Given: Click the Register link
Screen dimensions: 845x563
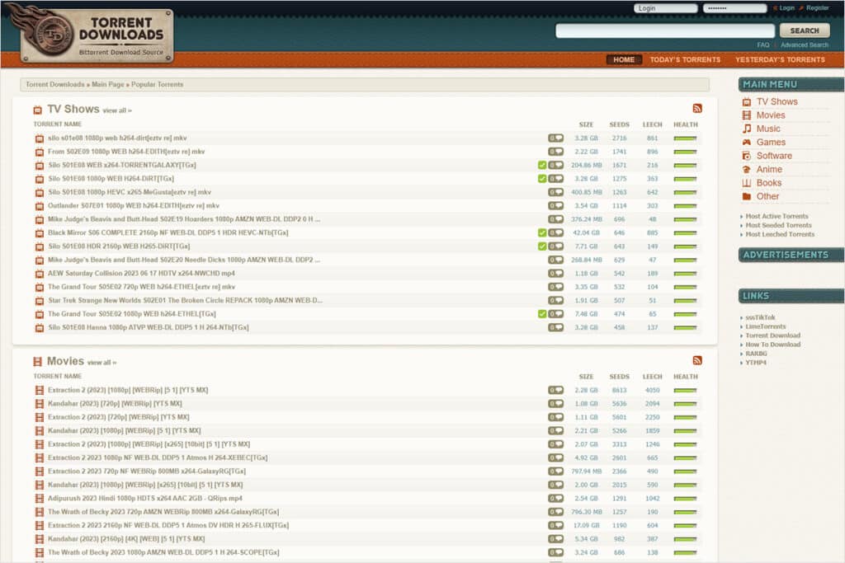Looking at the screenshot, I should click(x=817, y=8).
